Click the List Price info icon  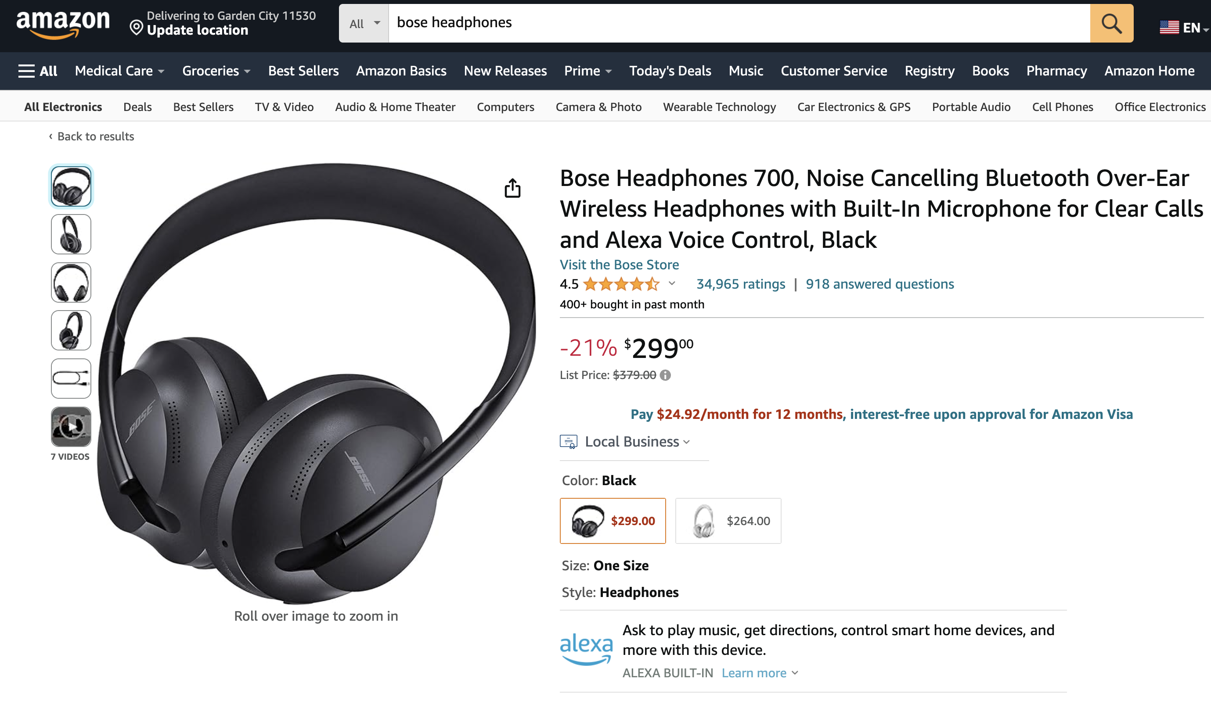tap(665, 375)
